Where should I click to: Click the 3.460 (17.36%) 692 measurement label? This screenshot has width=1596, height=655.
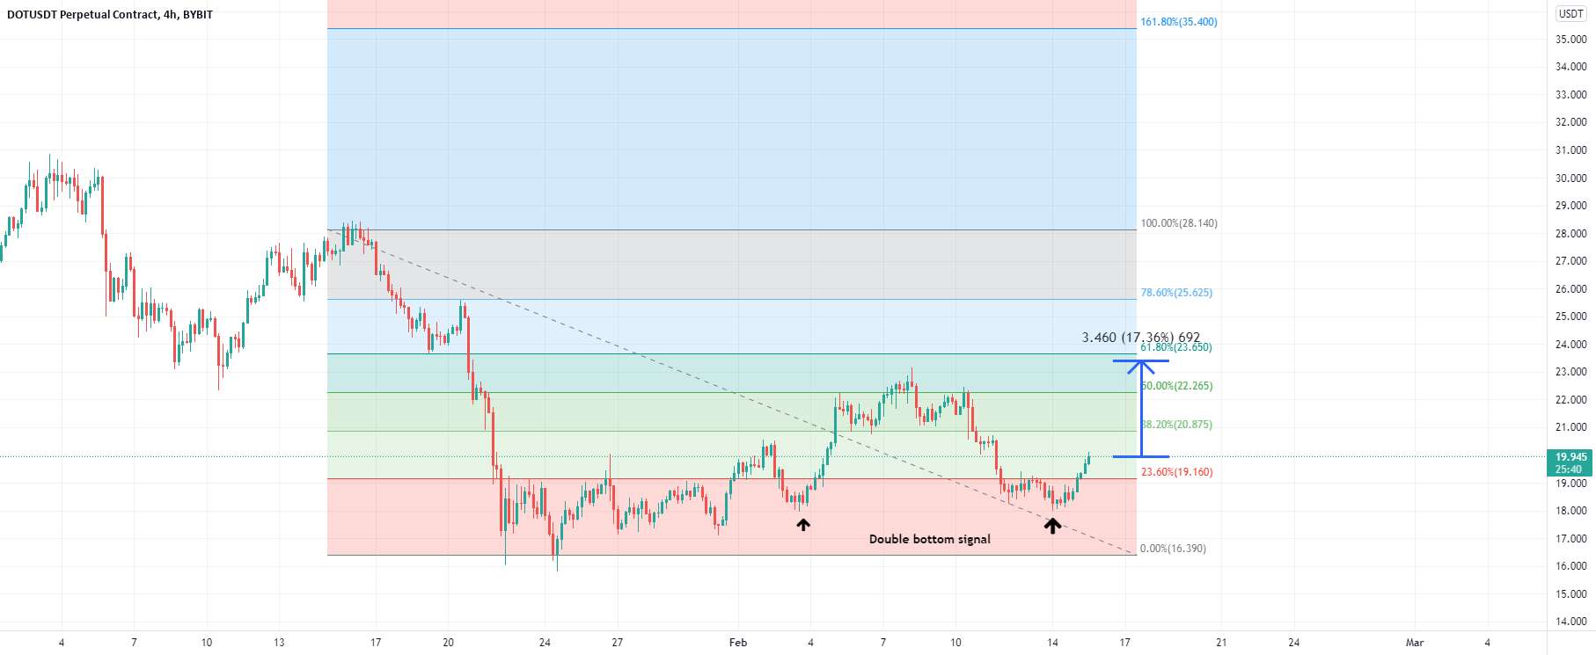1141,338
